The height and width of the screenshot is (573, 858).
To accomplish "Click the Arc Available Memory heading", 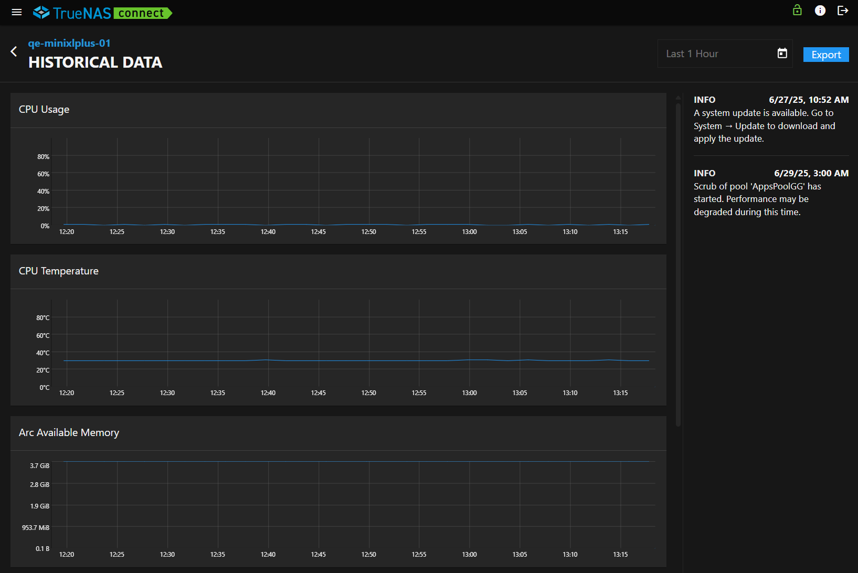I will pyautogui.click(x=69, y=433).
